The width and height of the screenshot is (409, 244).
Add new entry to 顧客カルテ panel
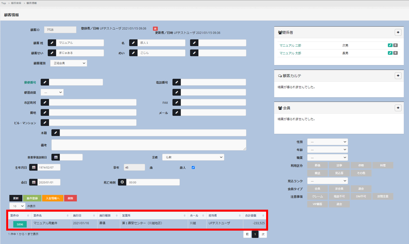398,76
